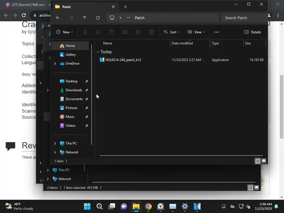Select VEGAS14-244_patch_b12 file
Image resolution: width=284 pixels, height=213 pixels.
(x=123, y=60)
